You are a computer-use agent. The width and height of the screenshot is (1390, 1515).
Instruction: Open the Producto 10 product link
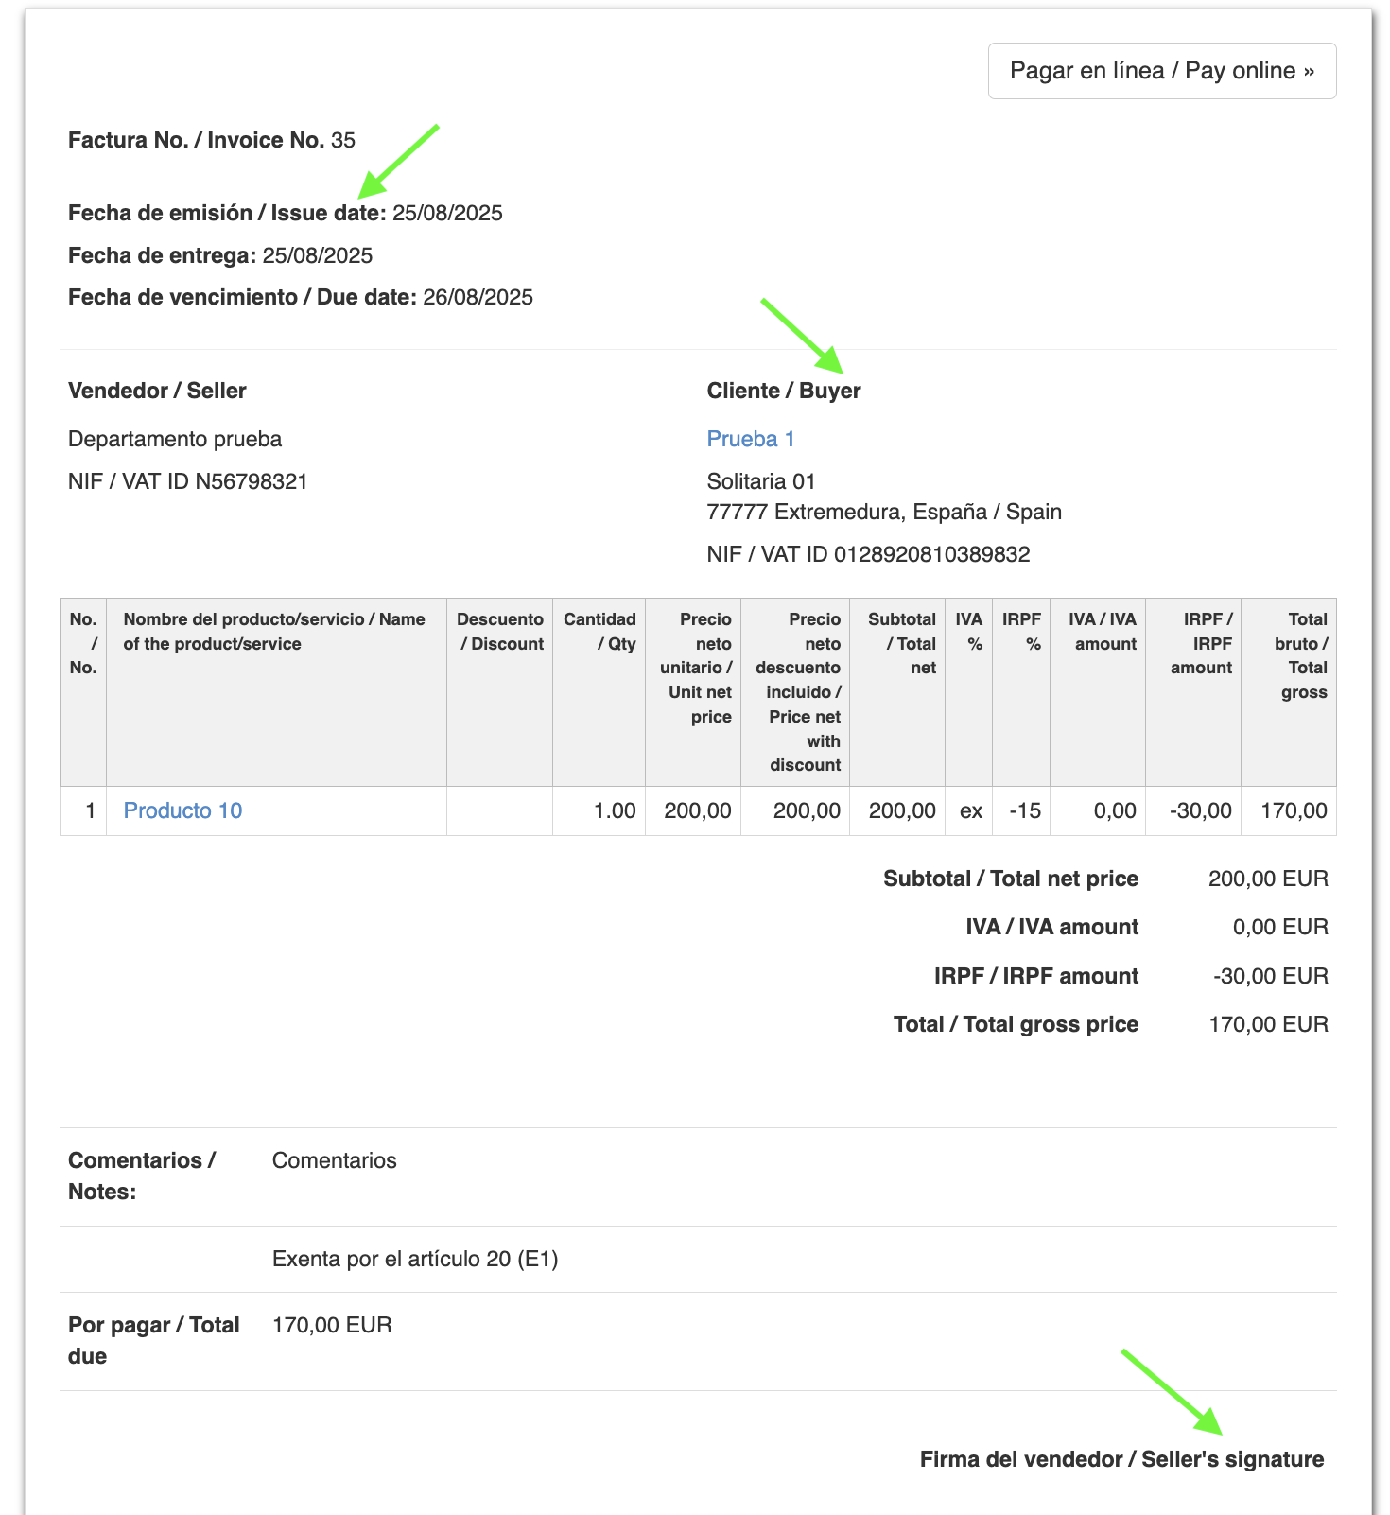click(182, 810)
